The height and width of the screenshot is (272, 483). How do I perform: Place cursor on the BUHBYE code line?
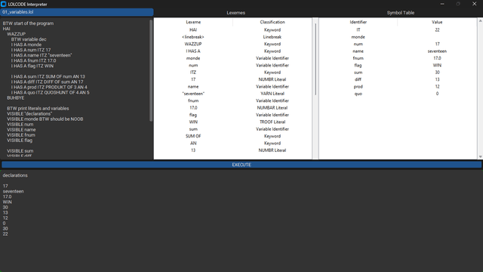coord(15,97)
